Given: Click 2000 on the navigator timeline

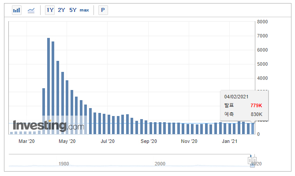Looking at the screenshot, I should click(160, 164).
